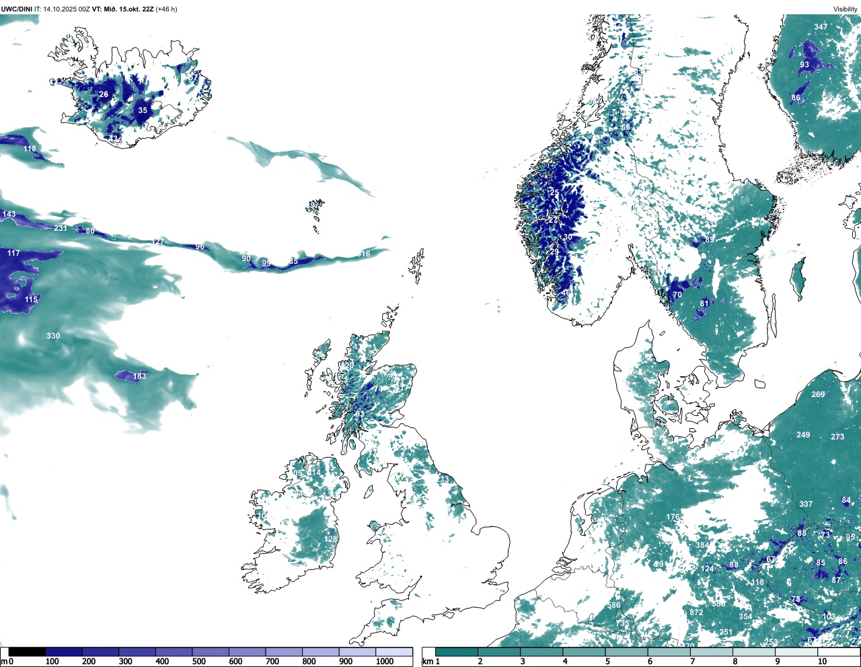Click the value '81' over southern Sweden
Viewport: 861px width, 667px height.
704,304
